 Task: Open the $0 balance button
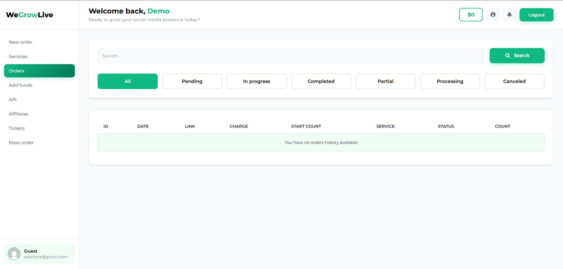tap(471, 15)
